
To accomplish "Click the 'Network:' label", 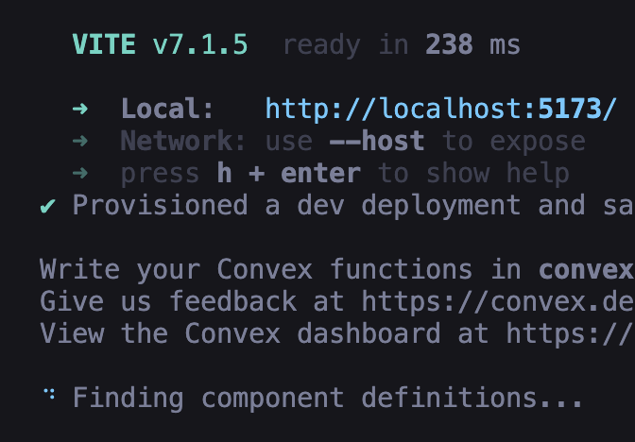I will [x=183, y=141].
